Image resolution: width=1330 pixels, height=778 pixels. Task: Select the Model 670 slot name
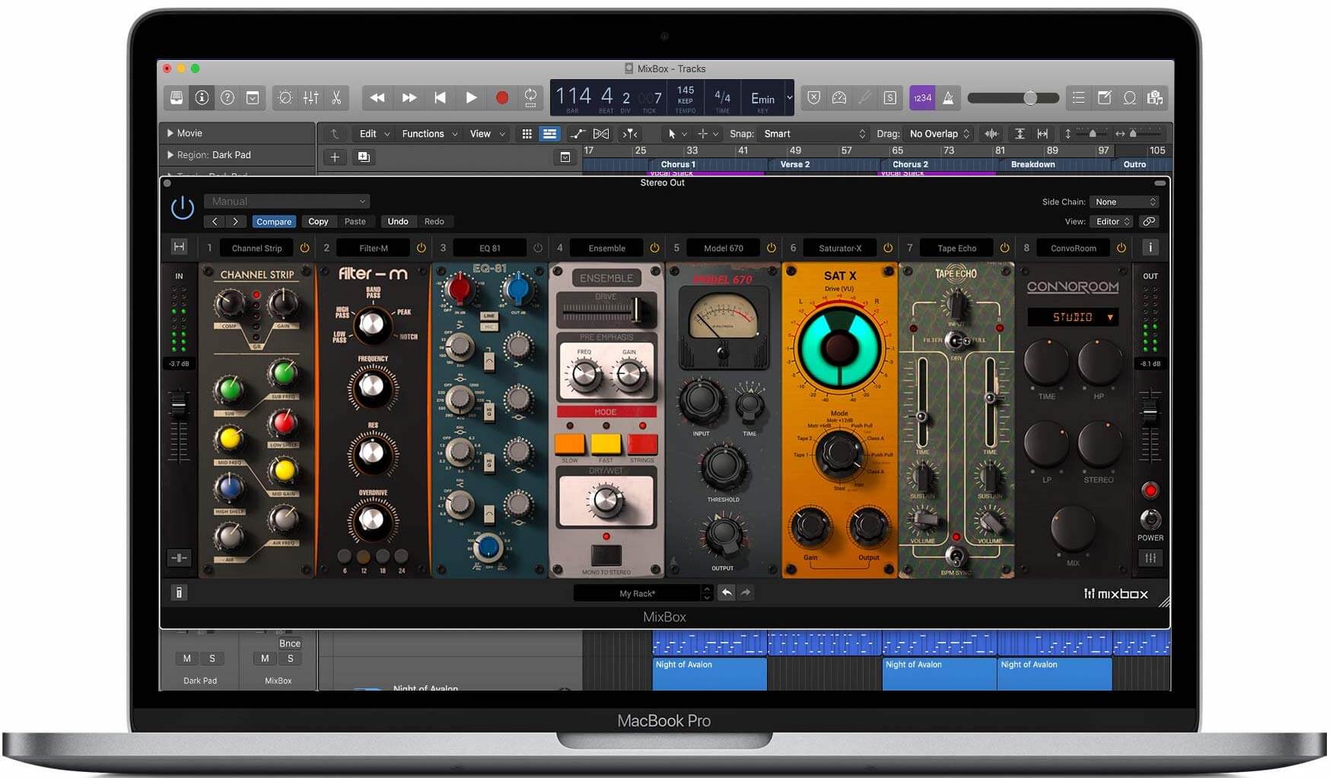[723, 248]
